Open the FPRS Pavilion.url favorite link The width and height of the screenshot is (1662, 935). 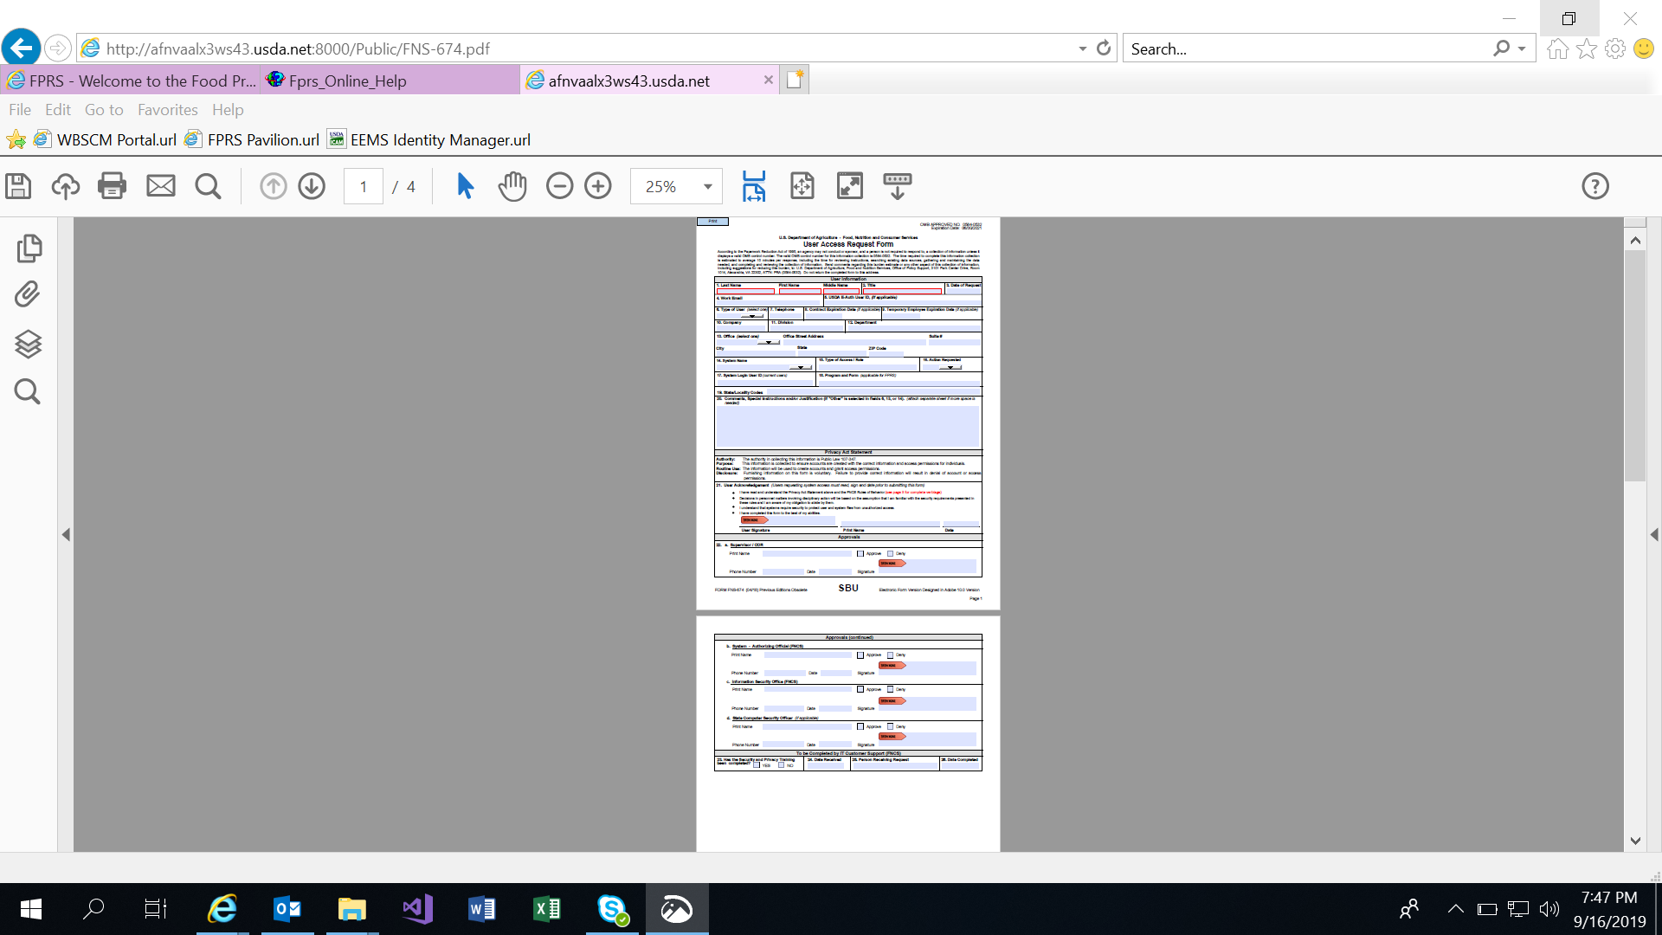(263, 140)
